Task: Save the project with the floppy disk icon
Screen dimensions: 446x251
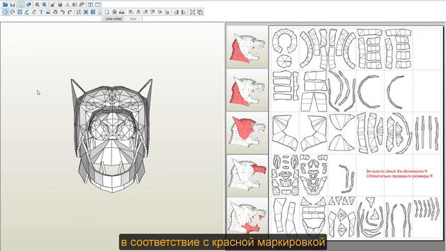Action: coord(13,5)
